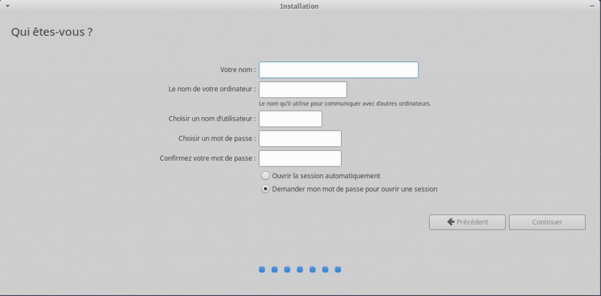The height and width of the screenshot is (296, 601).
Task: Minimize the Installation window
Action: click(x=592, y=6)
